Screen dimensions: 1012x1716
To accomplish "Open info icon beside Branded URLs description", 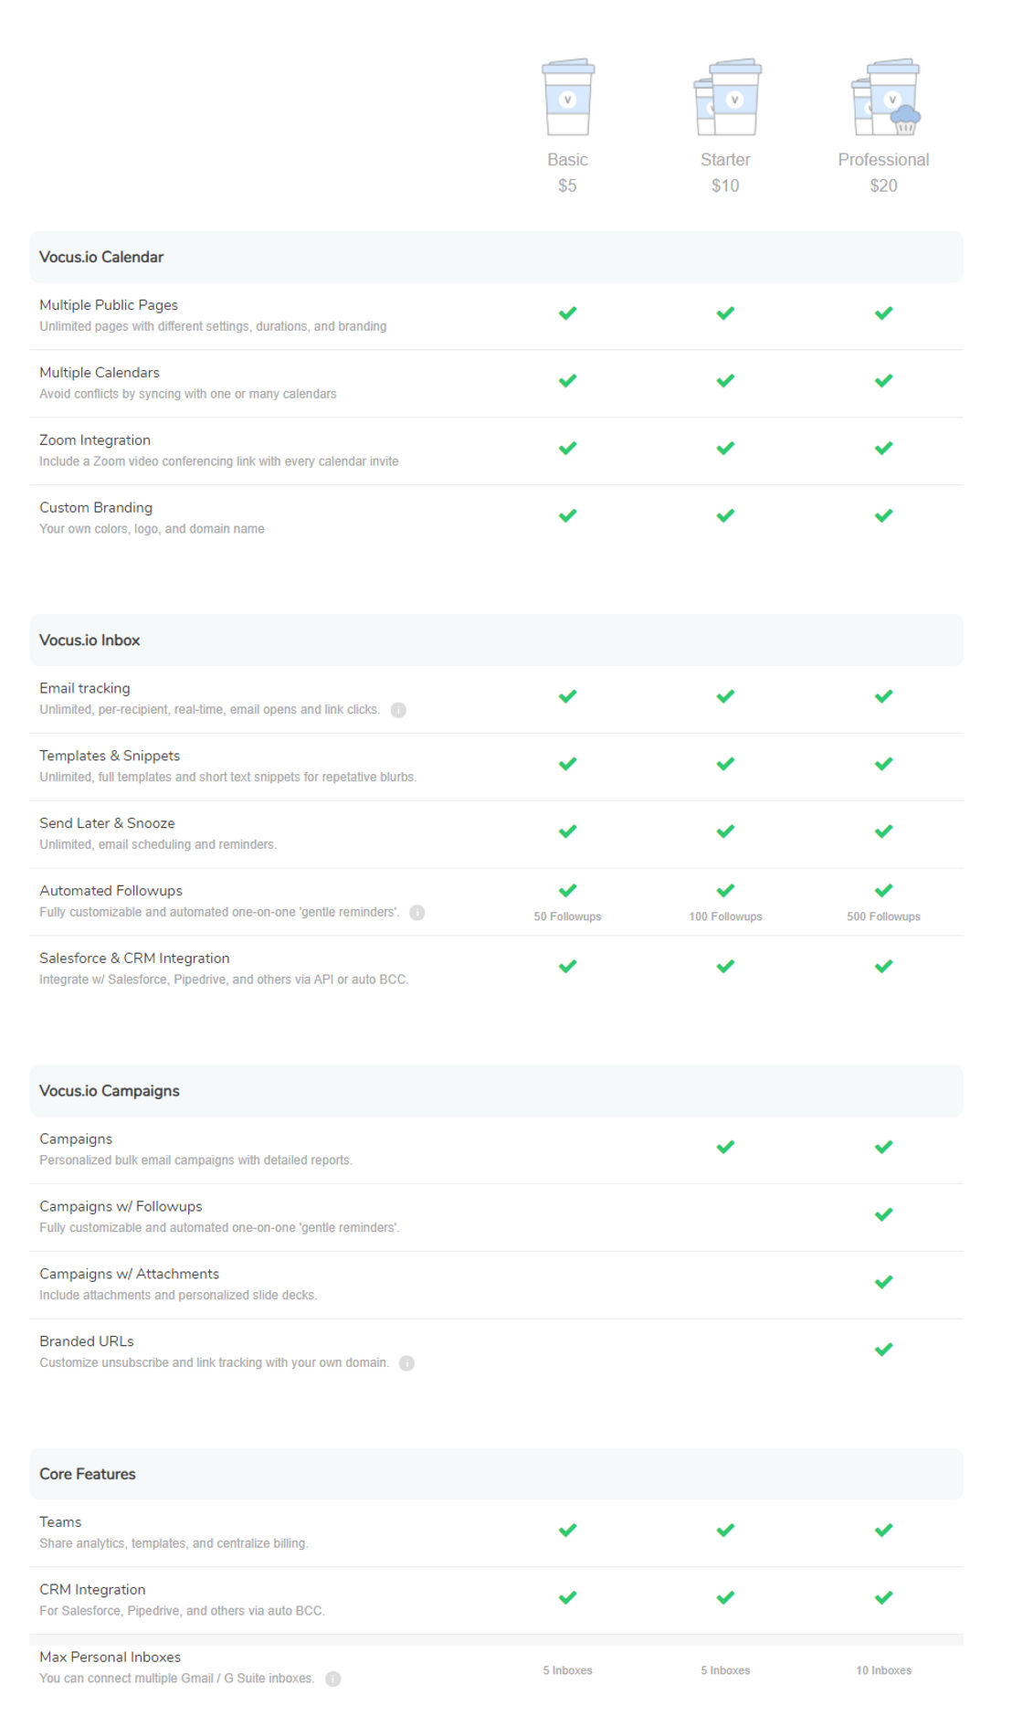I will 407,1363.
